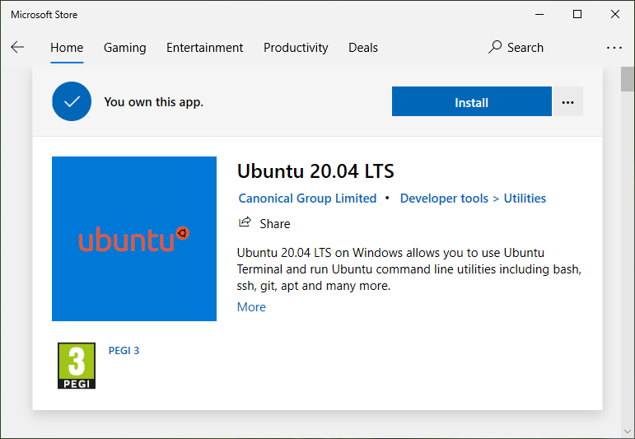Click the PEGI 3 rating badge image
The image size is (635, 439).
(77, 366)
